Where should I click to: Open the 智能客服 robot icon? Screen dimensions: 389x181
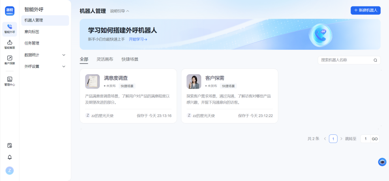tap(10, 44)
